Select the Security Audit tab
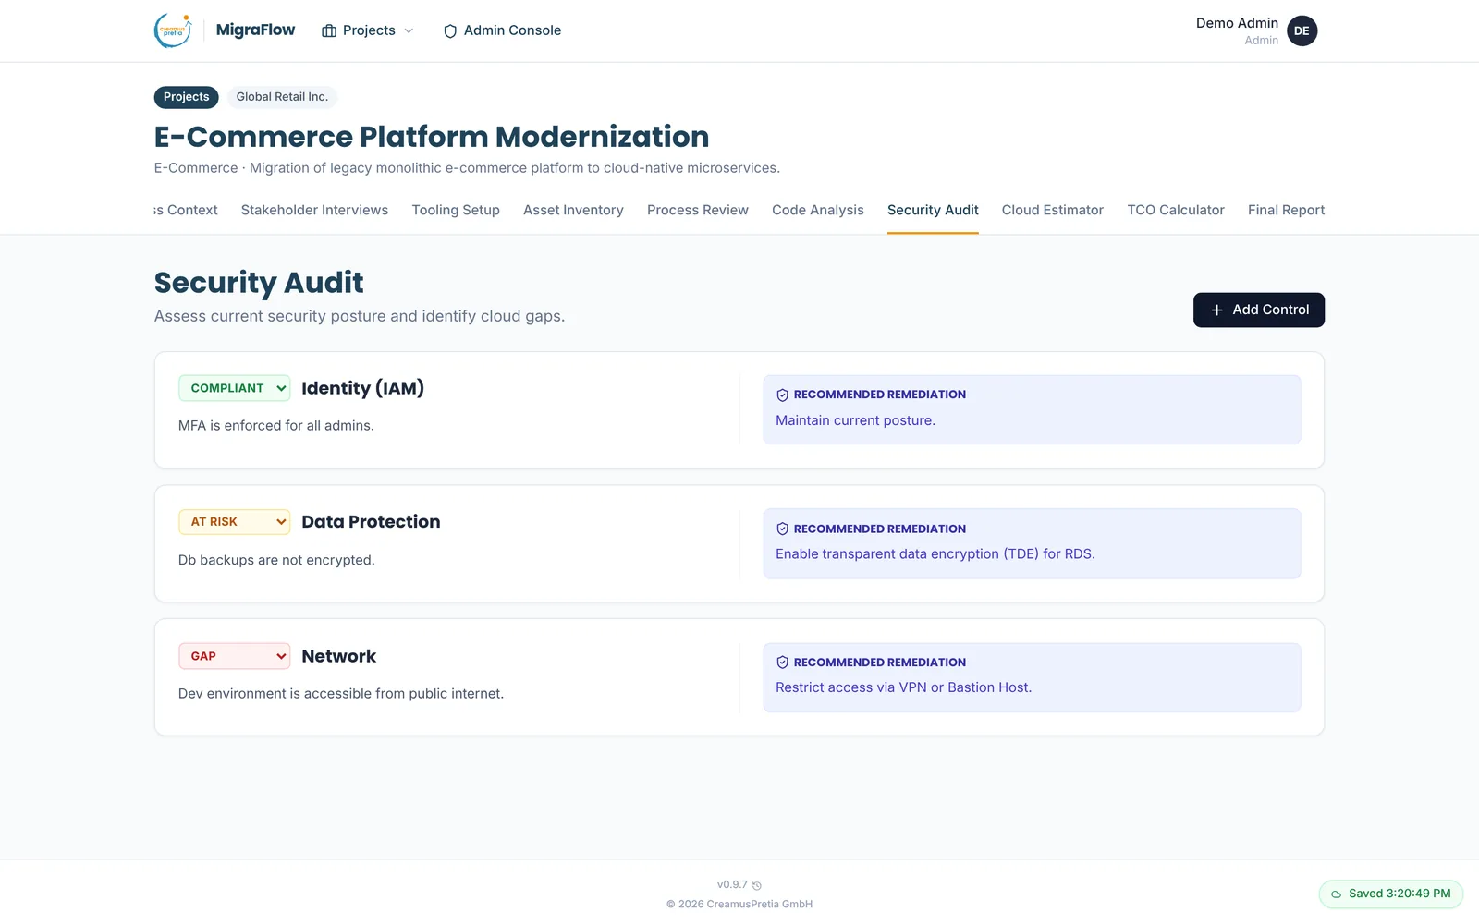The image size is (1479, 924). (933, 210)
